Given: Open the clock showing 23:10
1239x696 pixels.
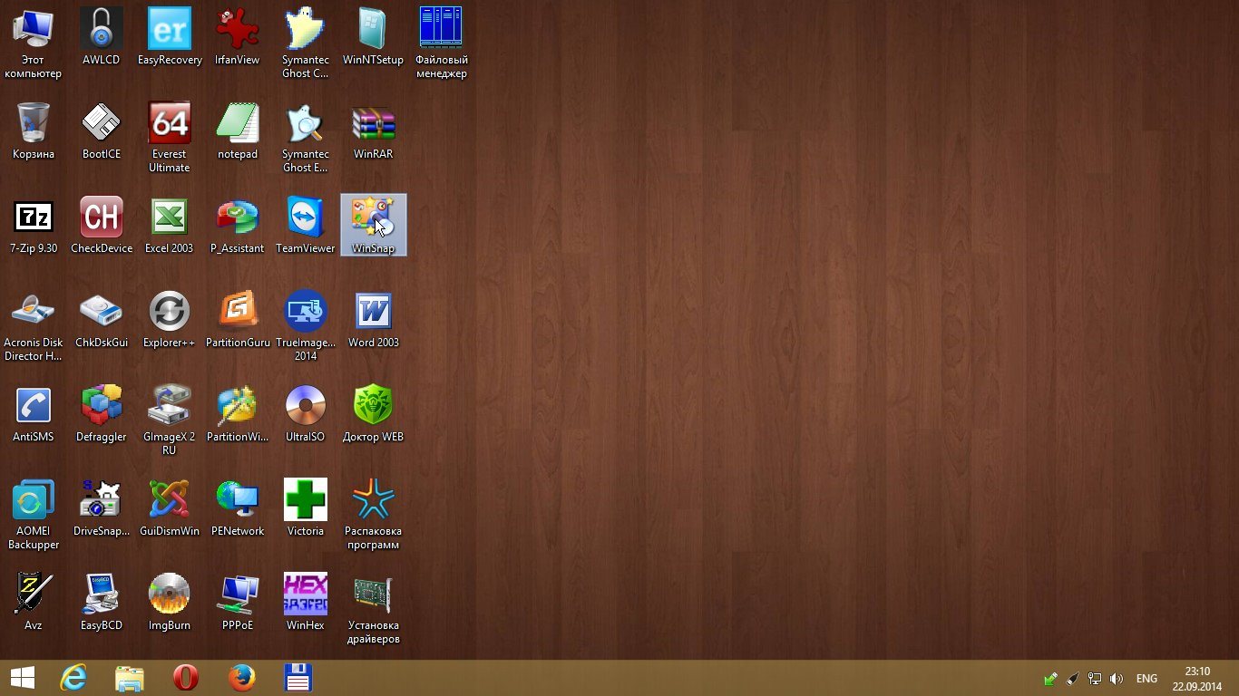Looking at the screenshot, I should click(x=1197, y=679).
